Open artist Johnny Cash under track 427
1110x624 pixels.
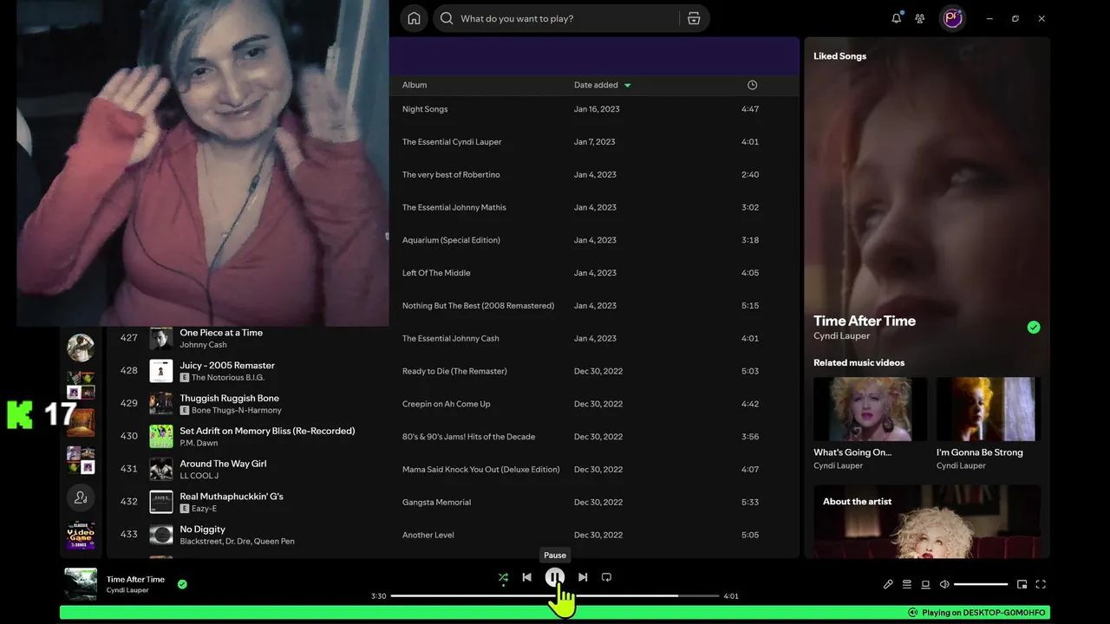203,345
